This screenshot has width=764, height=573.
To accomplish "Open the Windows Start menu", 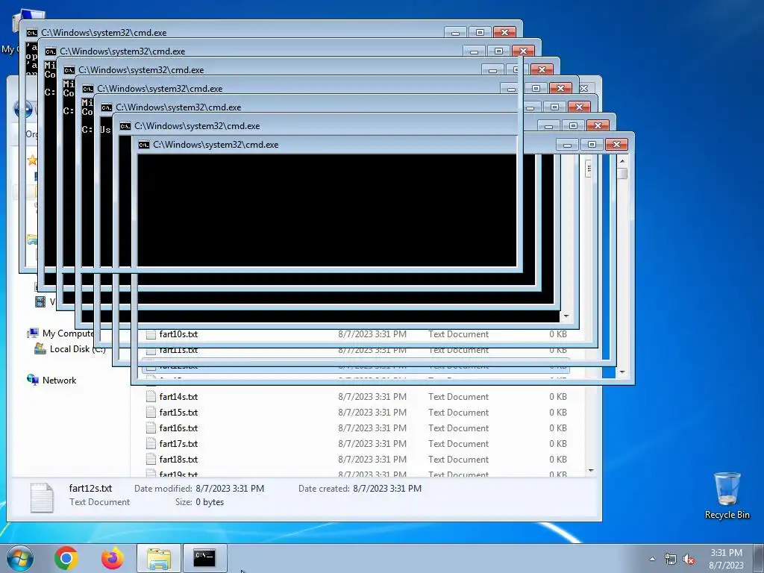I will pos(20,558).
